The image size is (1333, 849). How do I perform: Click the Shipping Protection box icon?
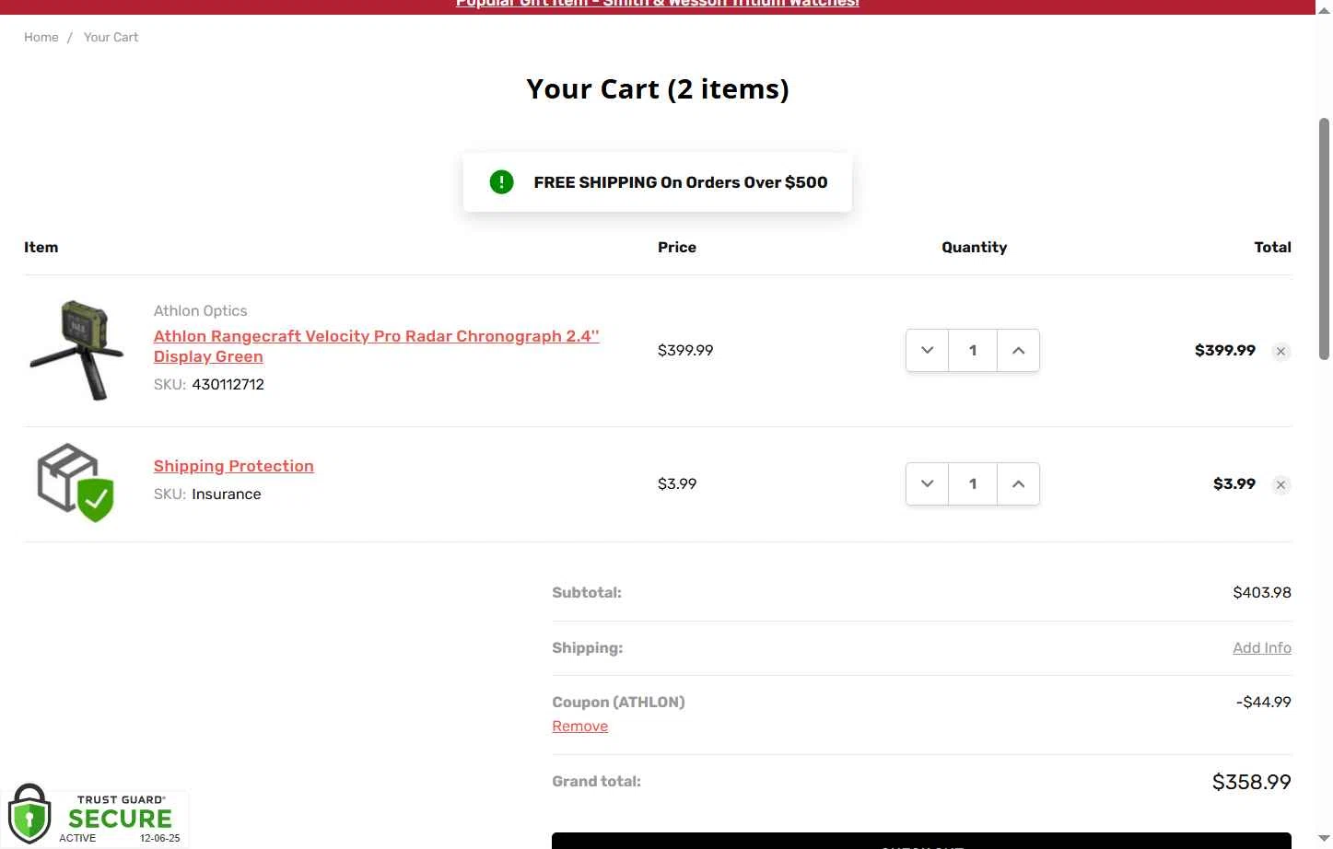(x=76, y=483)
